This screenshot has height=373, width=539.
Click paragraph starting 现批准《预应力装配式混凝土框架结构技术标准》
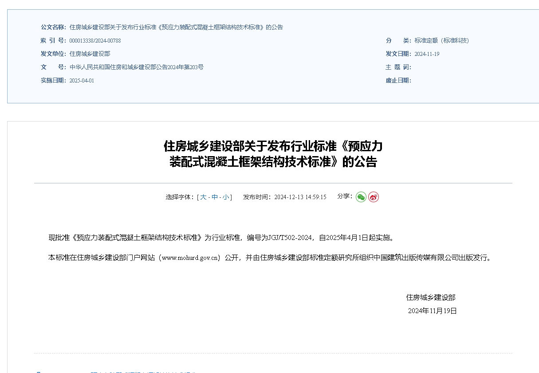tap(222, 238)
